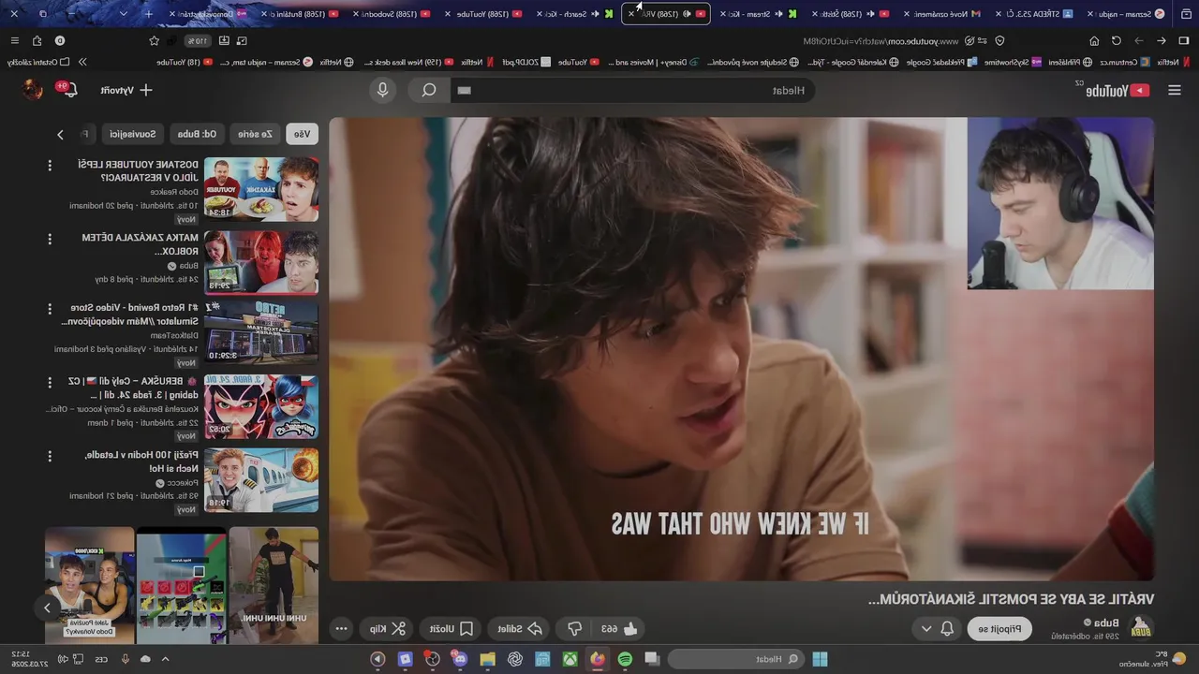Open Spotify from the taskbar
This screenshot has width=1199, height=674.
tap(625, 659)
